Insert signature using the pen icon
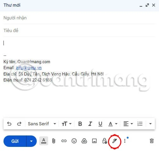159x151 pixels. (115, 141)
